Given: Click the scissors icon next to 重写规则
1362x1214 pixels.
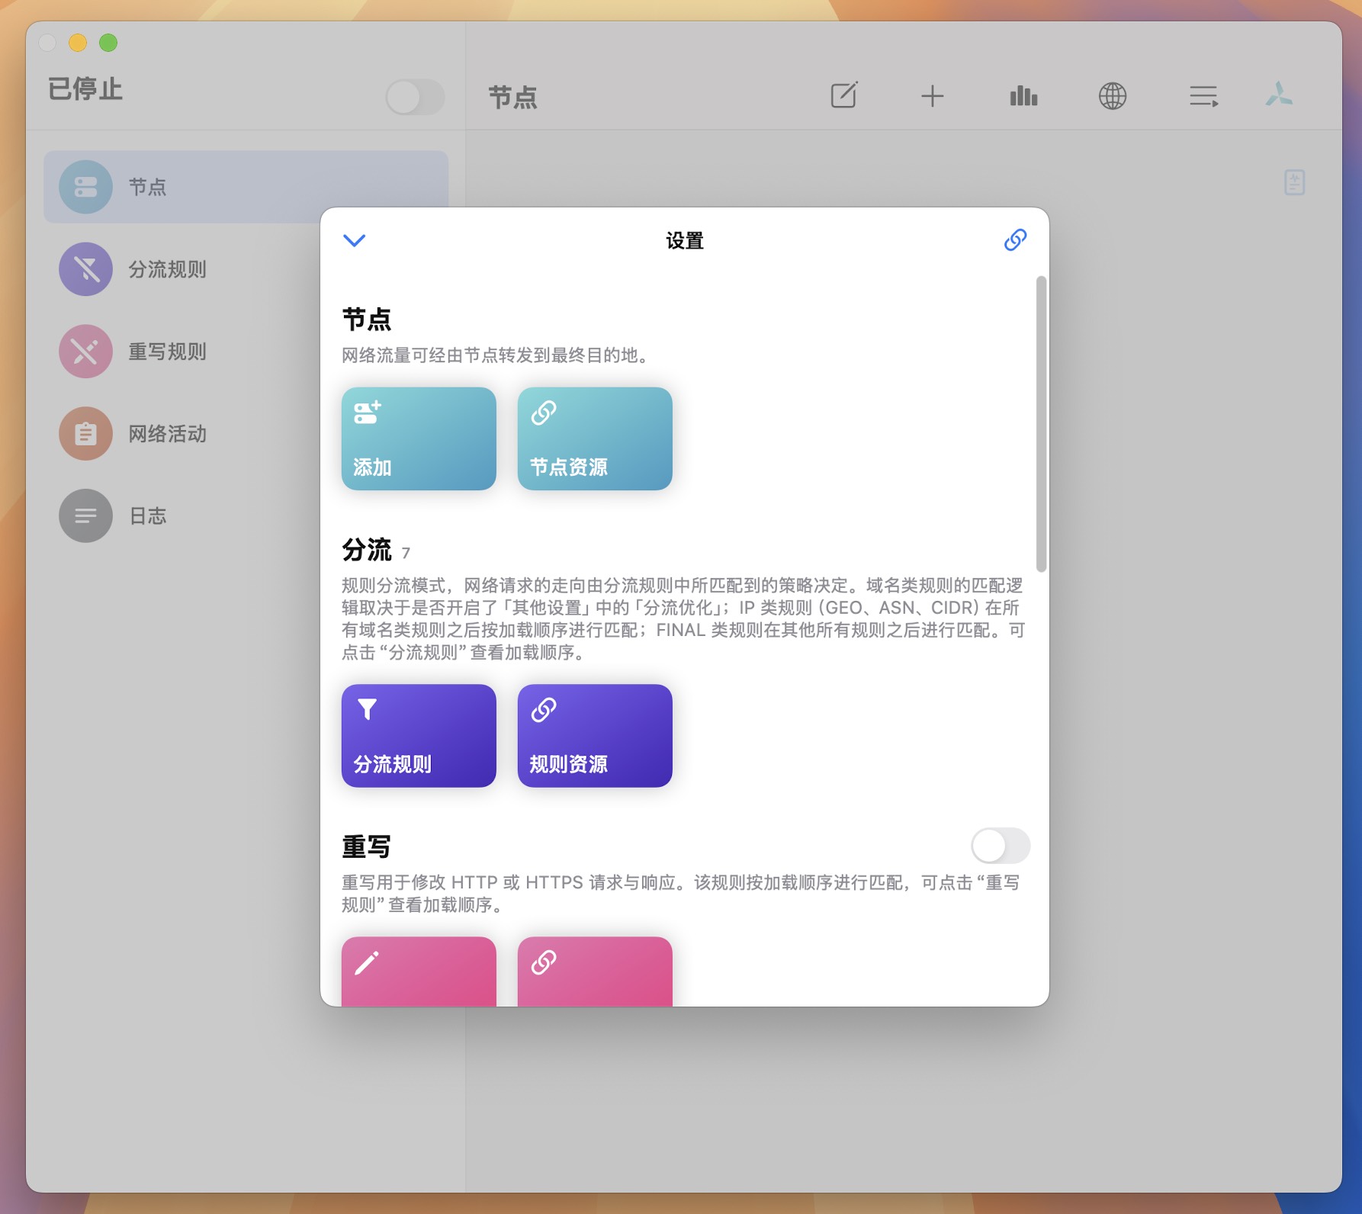Looking at the screenshot, I should click(x=85, y=352).
